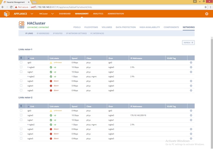Check the ixgbe0 row under nstor-2
This screenshot has height=149, width=213.
coord(21,115)
